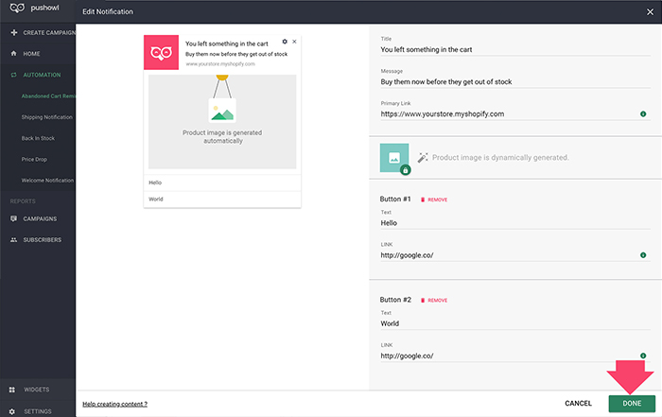Viewport: 662px width, 417px height.
Task: Open 'Help creating content?' link
Action: click(114, 404)
